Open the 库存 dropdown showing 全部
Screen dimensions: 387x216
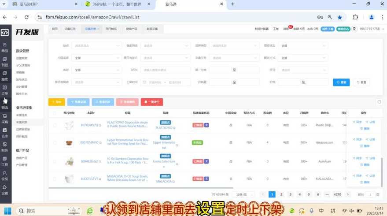pos(96,70)
